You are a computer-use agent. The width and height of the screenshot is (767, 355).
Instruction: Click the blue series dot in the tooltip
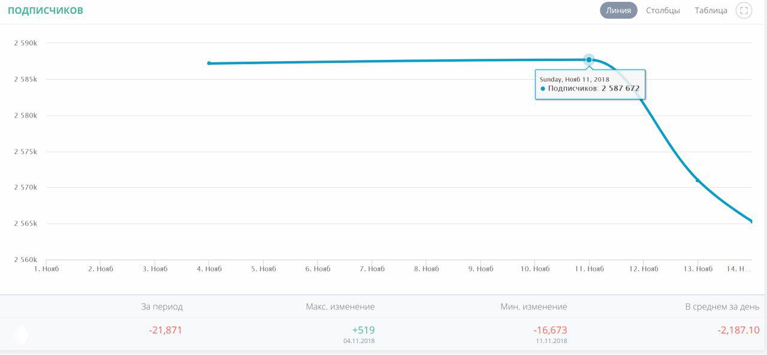coord(543,88)
